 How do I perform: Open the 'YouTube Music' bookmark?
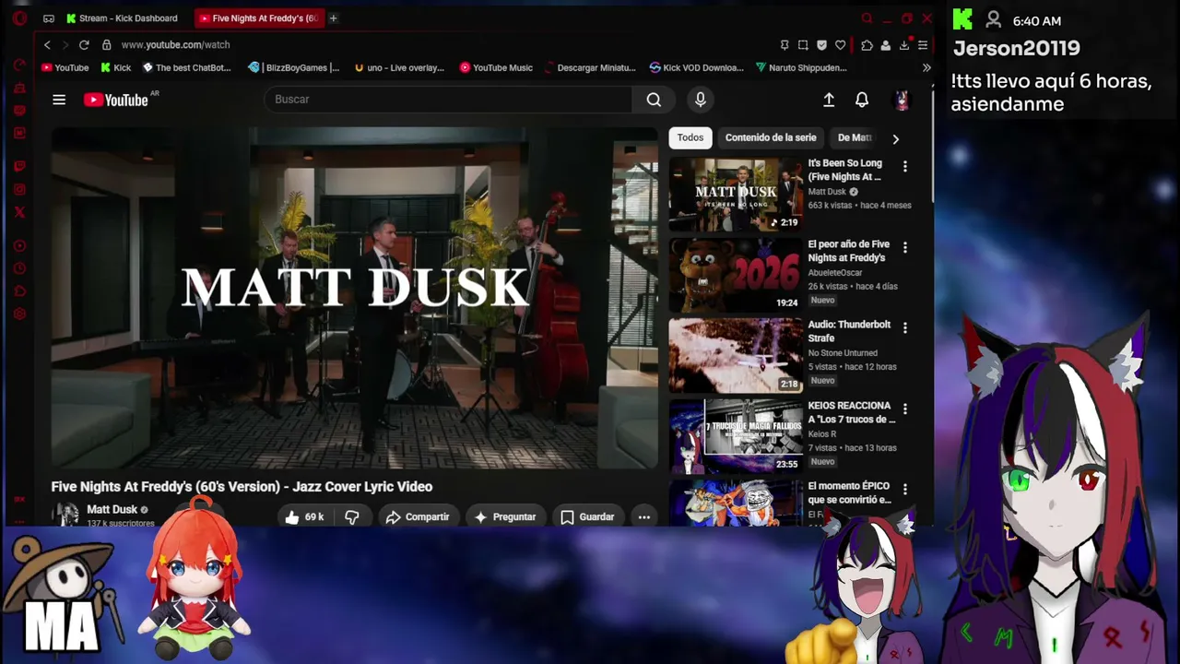click(496, 67)
